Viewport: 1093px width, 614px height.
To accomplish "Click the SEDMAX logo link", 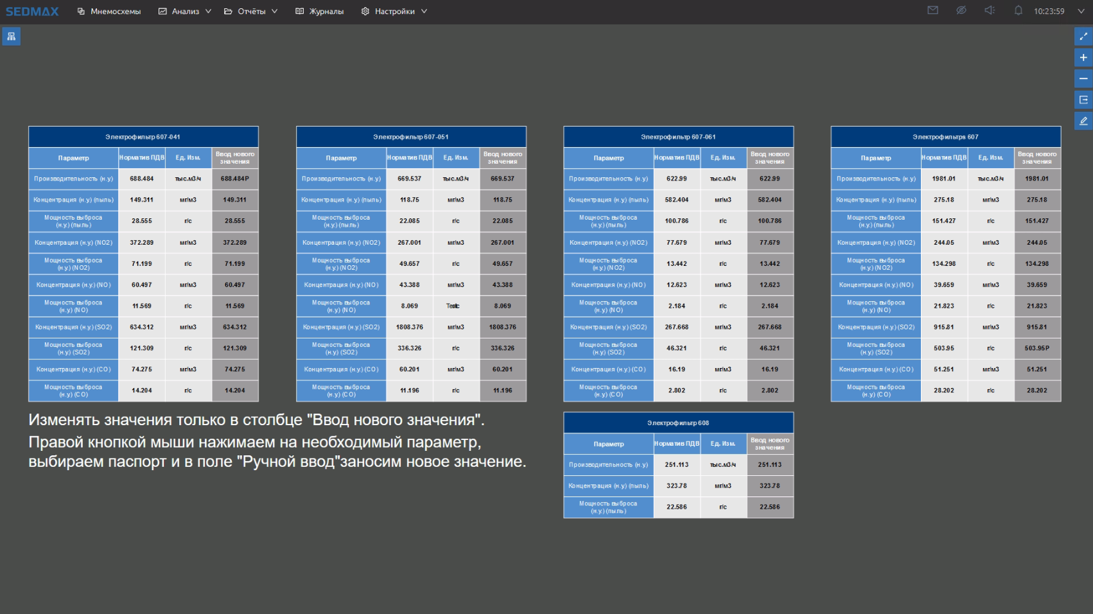I will [32, 12].
